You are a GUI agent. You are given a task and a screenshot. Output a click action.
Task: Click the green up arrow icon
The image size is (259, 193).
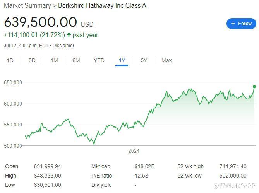(69, 35)
